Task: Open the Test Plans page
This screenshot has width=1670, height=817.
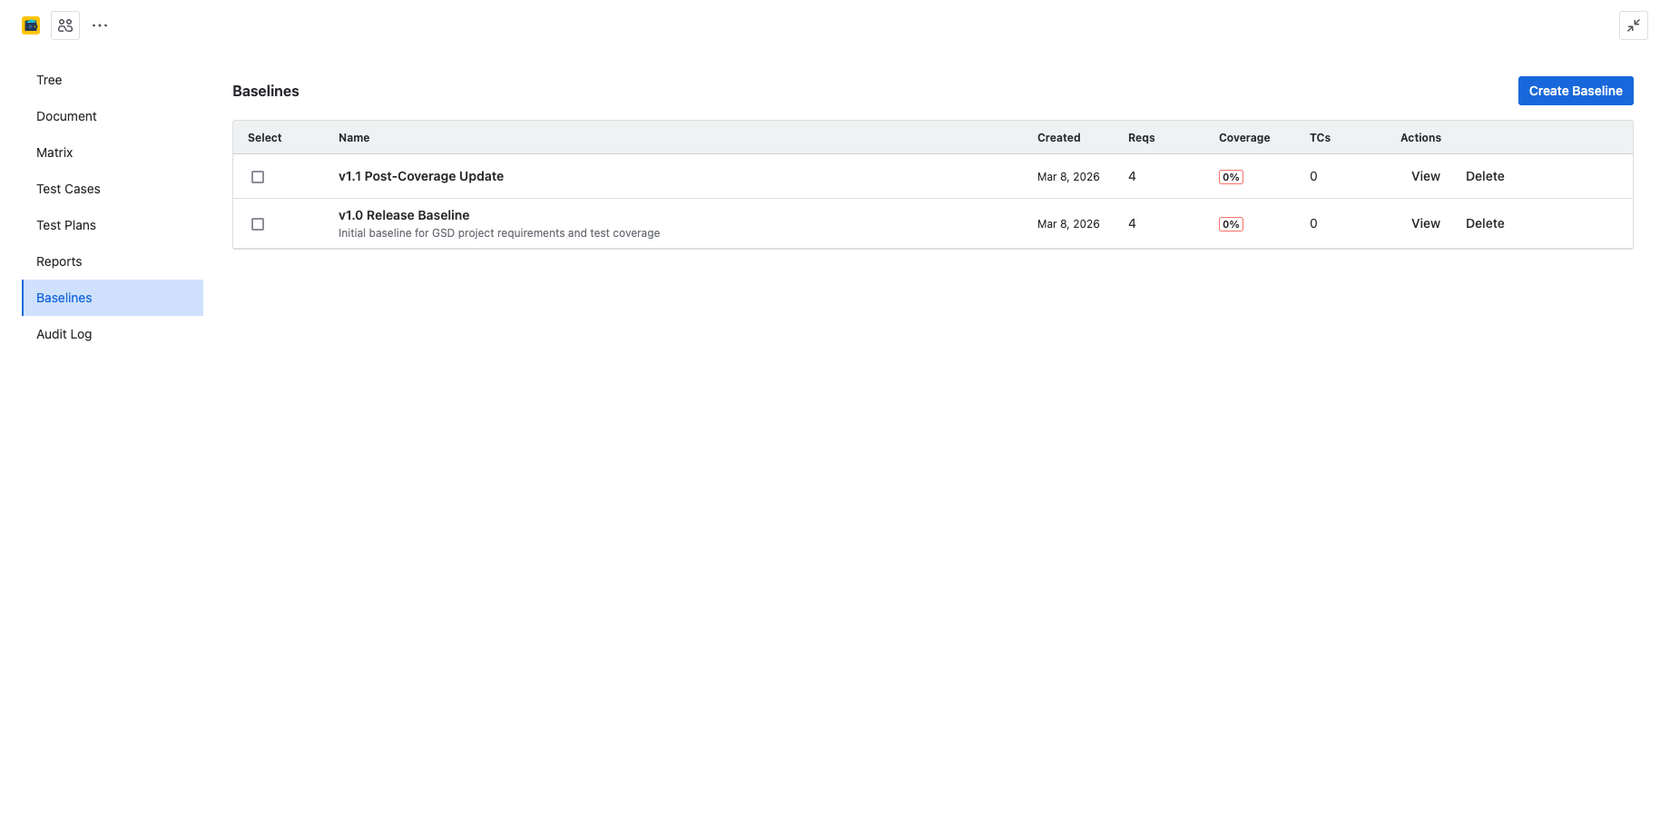Action: click(65, 225)
